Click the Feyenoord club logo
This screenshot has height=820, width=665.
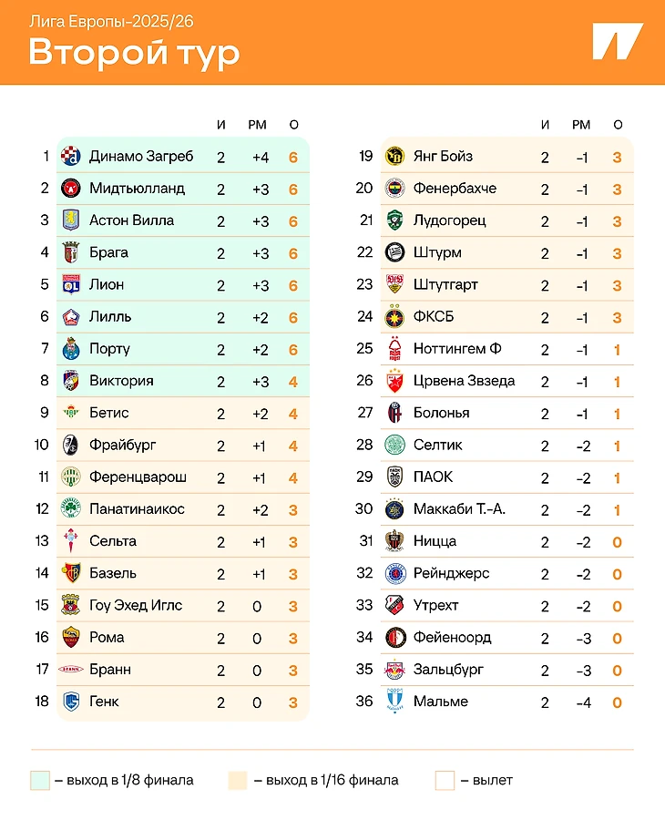pos(394,637)
